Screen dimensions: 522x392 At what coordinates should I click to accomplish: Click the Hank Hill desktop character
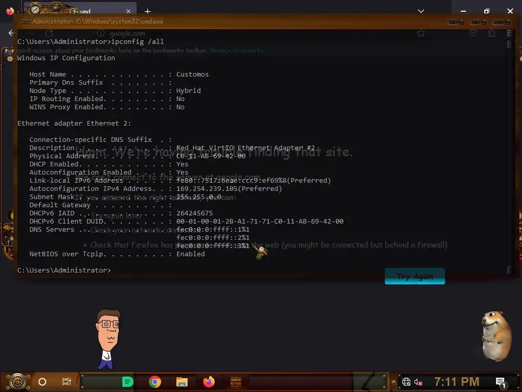(108, 339)
